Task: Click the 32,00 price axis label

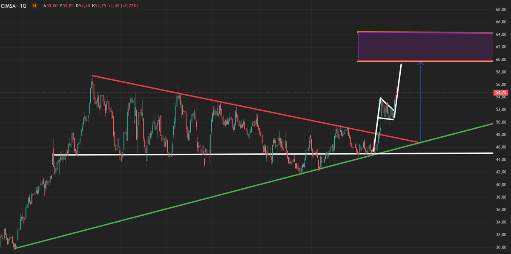Action: click(500, 235)
